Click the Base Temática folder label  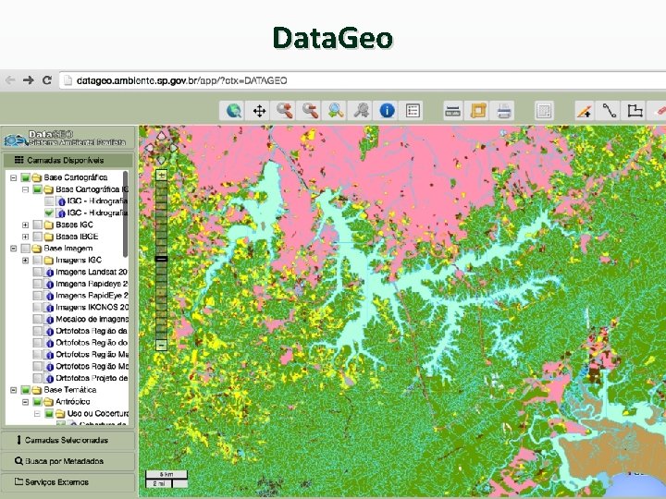tap(70, 390)
